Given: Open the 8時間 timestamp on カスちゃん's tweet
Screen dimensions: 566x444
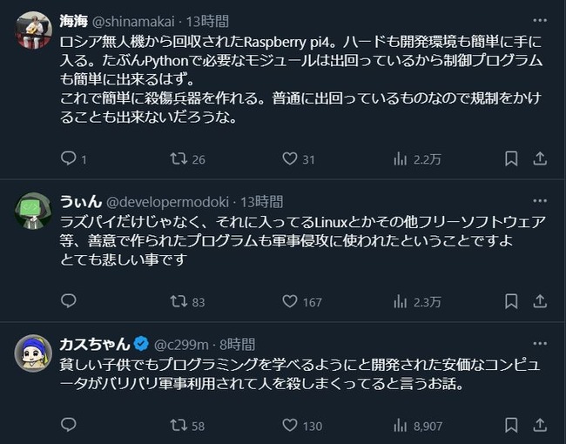Looking at the screenshot, I should pyautogui.click(x=237, y=342).
